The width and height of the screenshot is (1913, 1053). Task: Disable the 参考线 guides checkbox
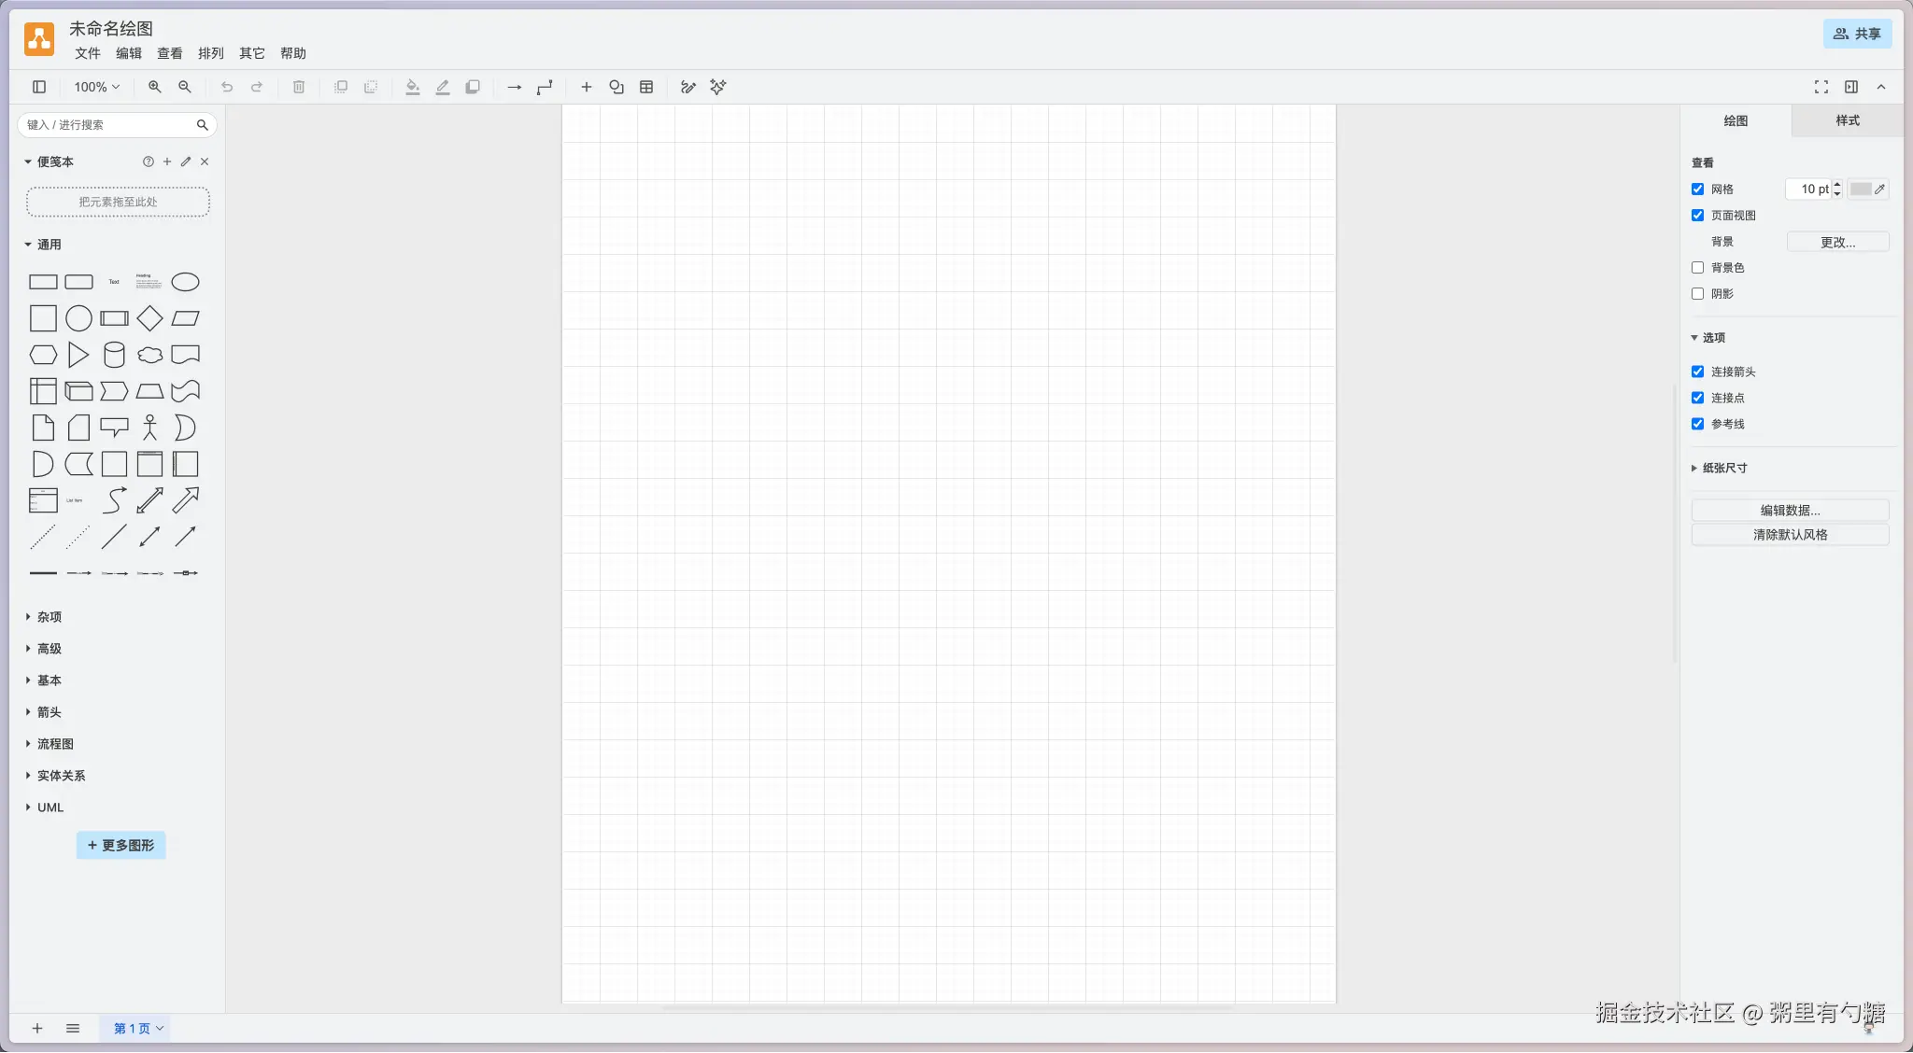pos(1697,424)
